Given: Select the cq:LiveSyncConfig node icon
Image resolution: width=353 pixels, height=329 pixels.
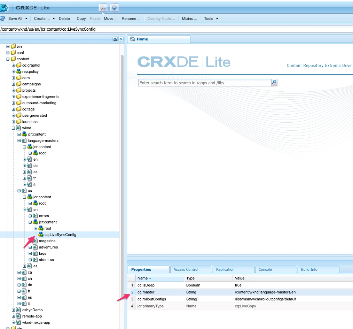Looking at the screenshot, I should [x=41, y=234].
